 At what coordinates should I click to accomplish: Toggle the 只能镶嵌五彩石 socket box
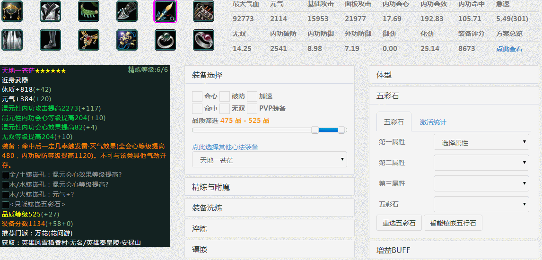(x=5, y=205)
